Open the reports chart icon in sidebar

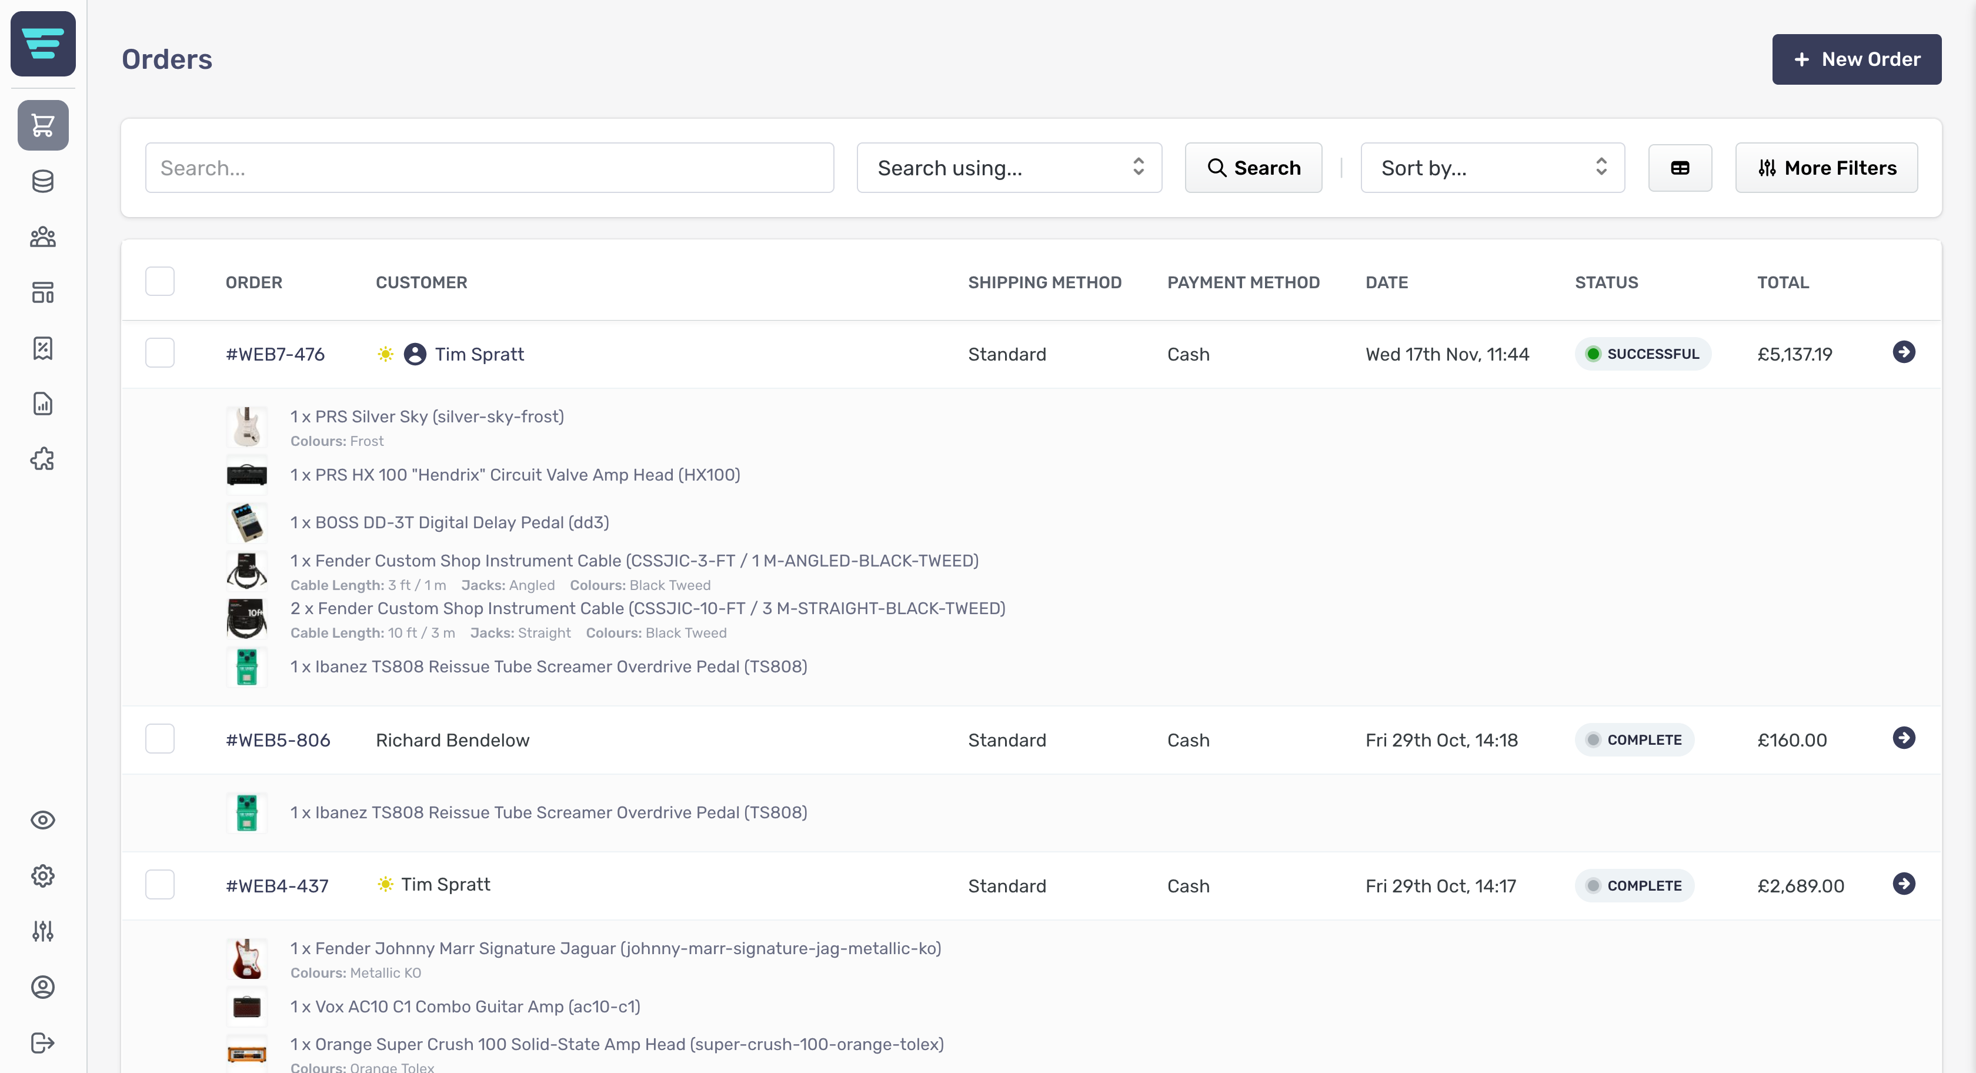(43, 404)
